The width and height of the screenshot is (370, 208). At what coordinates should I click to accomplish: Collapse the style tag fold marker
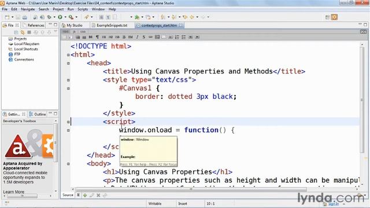pos(68,80)
